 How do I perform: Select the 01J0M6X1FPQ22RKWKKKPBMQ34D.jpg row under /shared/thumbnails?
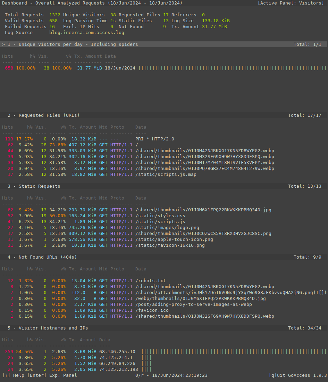[163, 210]
